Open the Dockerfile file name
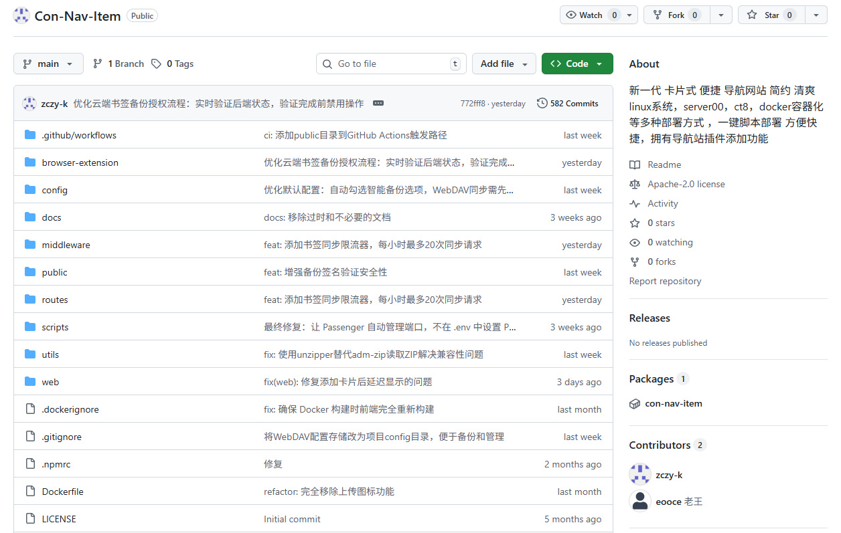 coord(63,492)
